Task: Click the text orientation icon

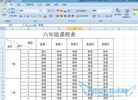Action: pyautogui.click(x=69, y=11)
